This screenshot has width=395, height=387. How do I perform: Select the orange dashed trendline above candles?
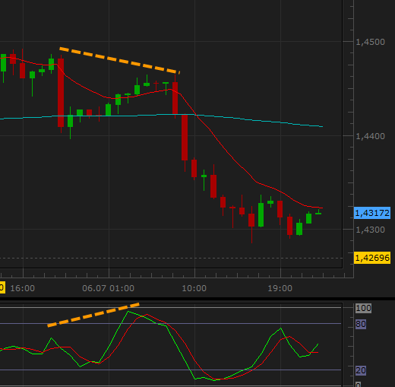119,61
